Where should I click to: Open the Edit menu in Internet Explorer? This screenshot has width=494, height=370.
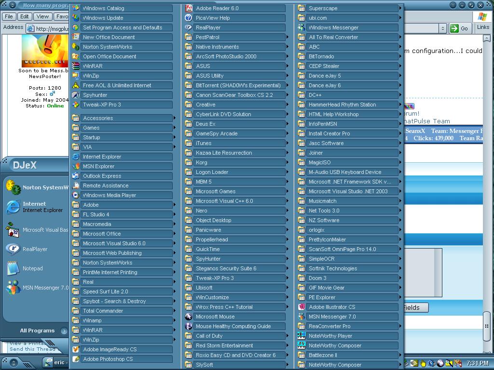pyautogui.click(x=24, y=16)
